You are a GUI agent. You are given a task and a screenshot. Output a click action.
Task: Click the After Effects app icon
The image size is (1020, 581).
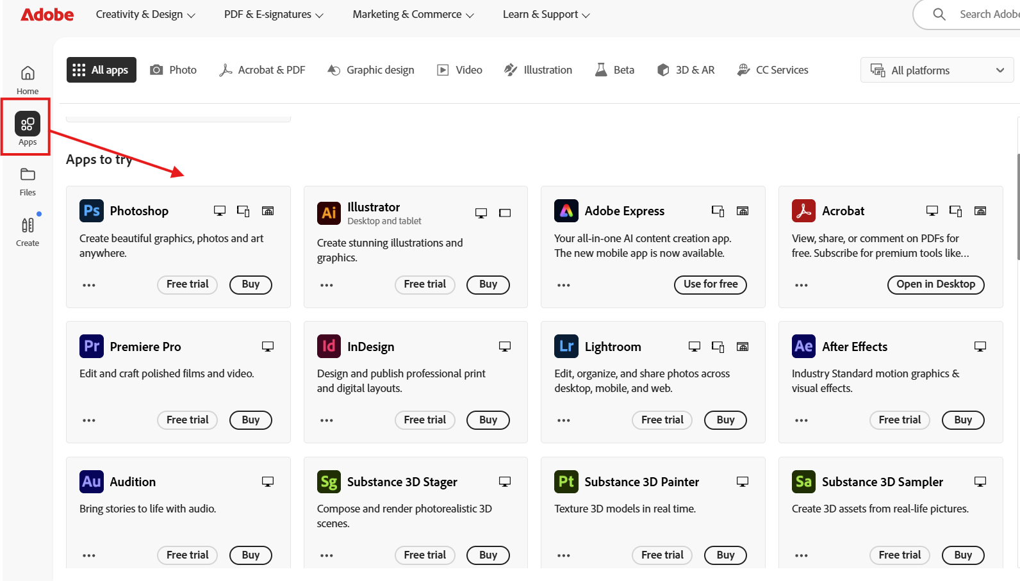pyautogui.click(x=803, y=347)
